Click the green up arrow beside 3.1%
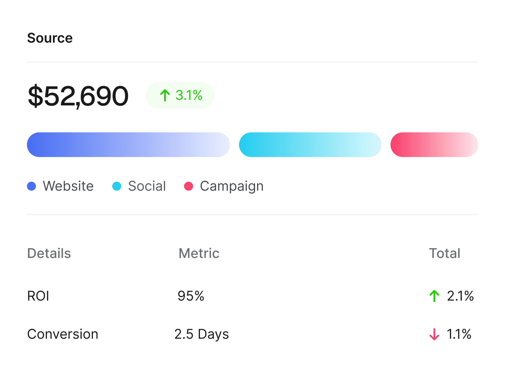The height and width of the screenshot is (369, 505). [165, 95]
